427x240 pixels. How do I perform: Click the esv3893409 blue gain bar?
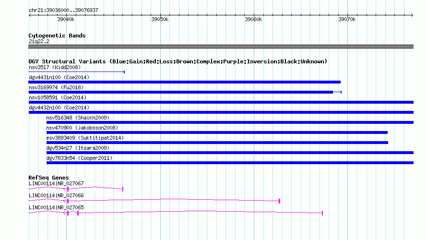(x=217, y=143)
